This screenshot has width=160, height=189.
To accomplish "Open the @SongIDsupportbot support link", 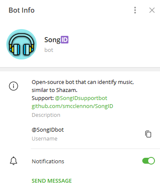I will 81,98.
